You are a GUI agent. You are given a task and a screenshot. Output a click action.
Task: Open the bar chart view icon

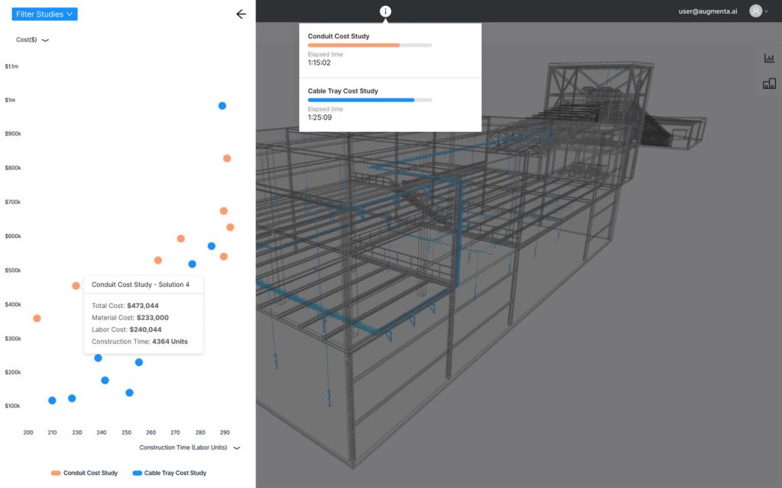coord(768,57)
